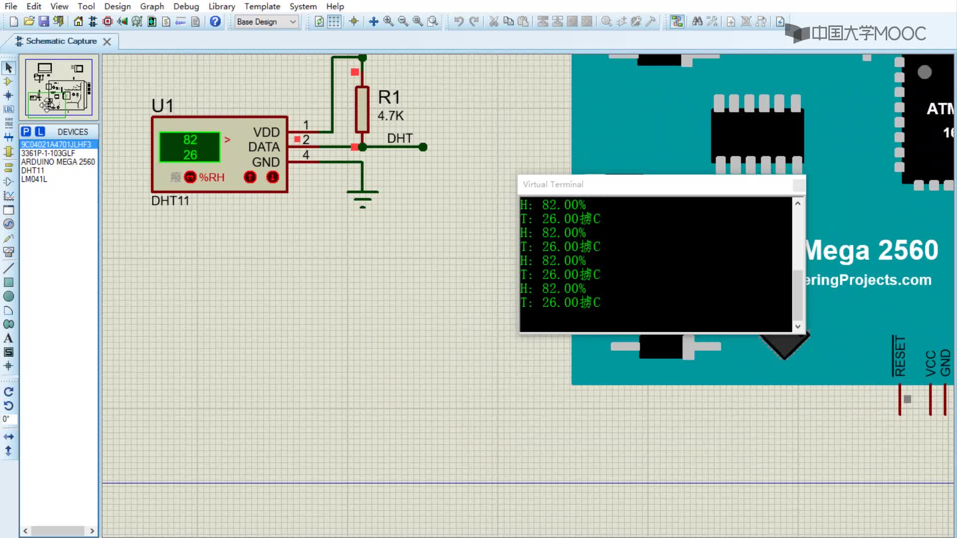Click the X-Mirror horizontal flip icon
The image size is (957, 538).
[8, 437]
